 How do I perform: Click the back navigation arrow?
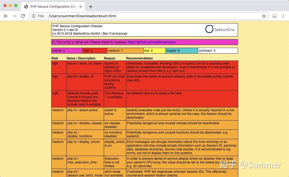[x=6, y=16]
